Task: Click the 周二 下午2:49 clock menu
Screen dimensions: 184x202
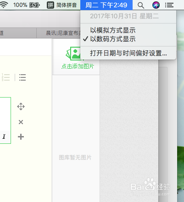Action: click(106, 5)
